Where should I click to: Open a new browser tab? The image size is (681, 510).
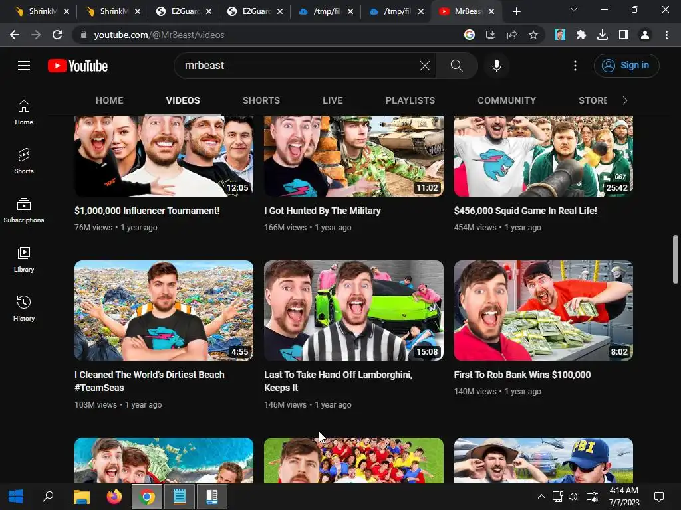(516, 11)
